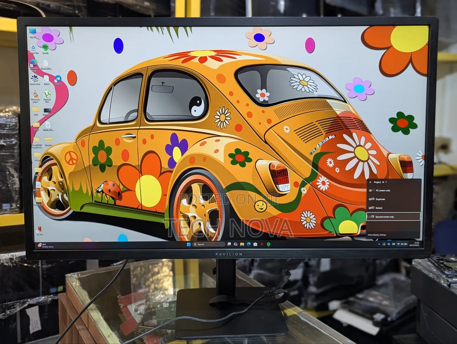This screenshot has height=344, width=457.
Task: Open Edge browser from taskbar
Action: click(x=248, y=244)
